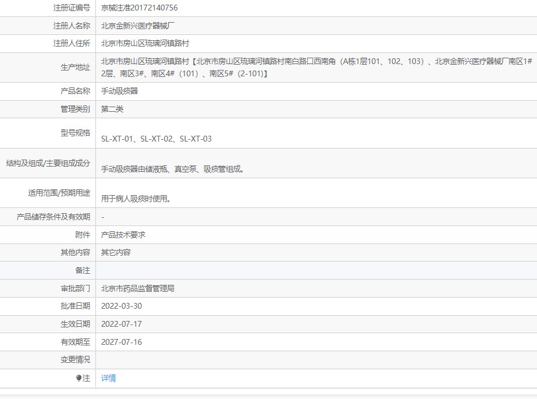This screenshot has width=537, height=399.
Task: Click registrant address 北京市房山区琉璃河镇路村
Action: [145, 43]
